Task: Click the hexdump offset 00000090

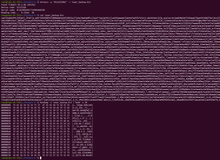Action: click(x=6, y=129)
